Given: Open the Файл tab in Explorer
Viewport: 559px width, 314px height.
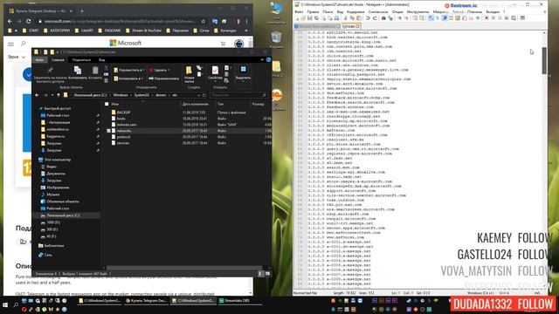Looking at the screenshot, I should (x=39, y=60).
